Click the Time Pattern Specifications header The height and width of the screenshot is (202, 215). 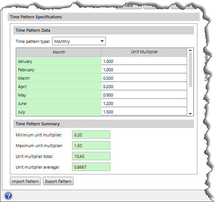103,17
